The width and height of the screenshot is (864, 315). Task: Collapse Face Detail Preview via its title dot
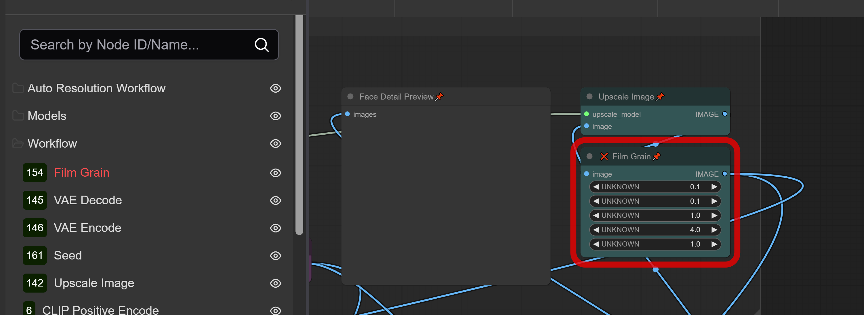(350, 97)
